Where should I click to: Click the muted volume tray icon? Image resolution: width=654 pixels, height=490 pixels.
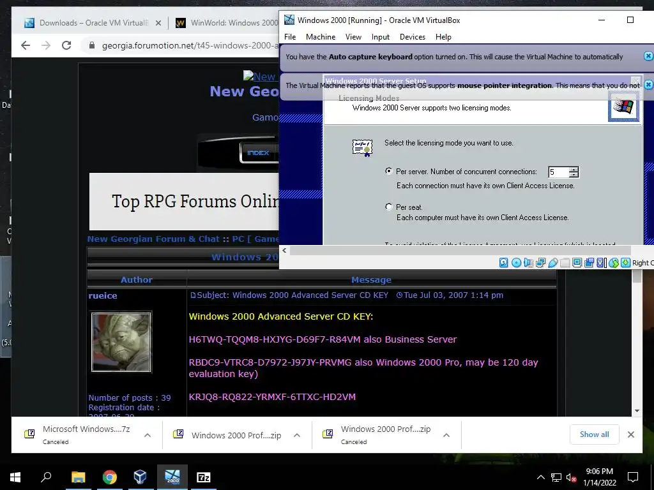[x=571, y=477]
